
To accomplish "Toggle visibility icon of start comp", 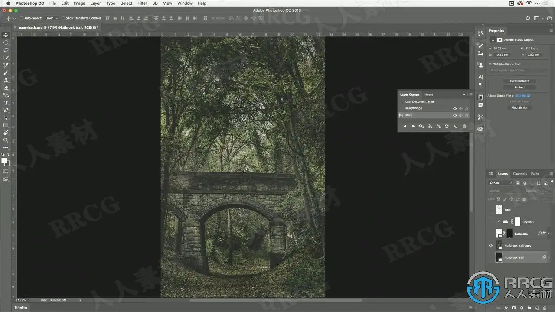I will [x=455, y=115].
